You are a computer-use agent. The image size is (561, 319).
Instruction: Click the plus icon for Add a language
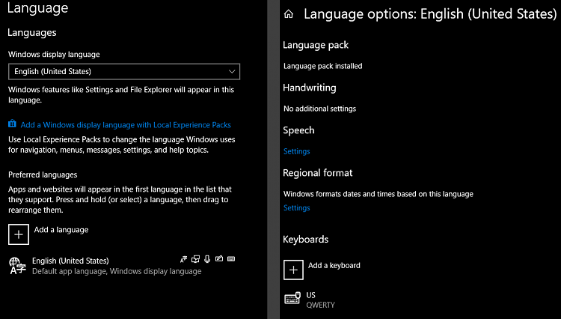[19, 234]
